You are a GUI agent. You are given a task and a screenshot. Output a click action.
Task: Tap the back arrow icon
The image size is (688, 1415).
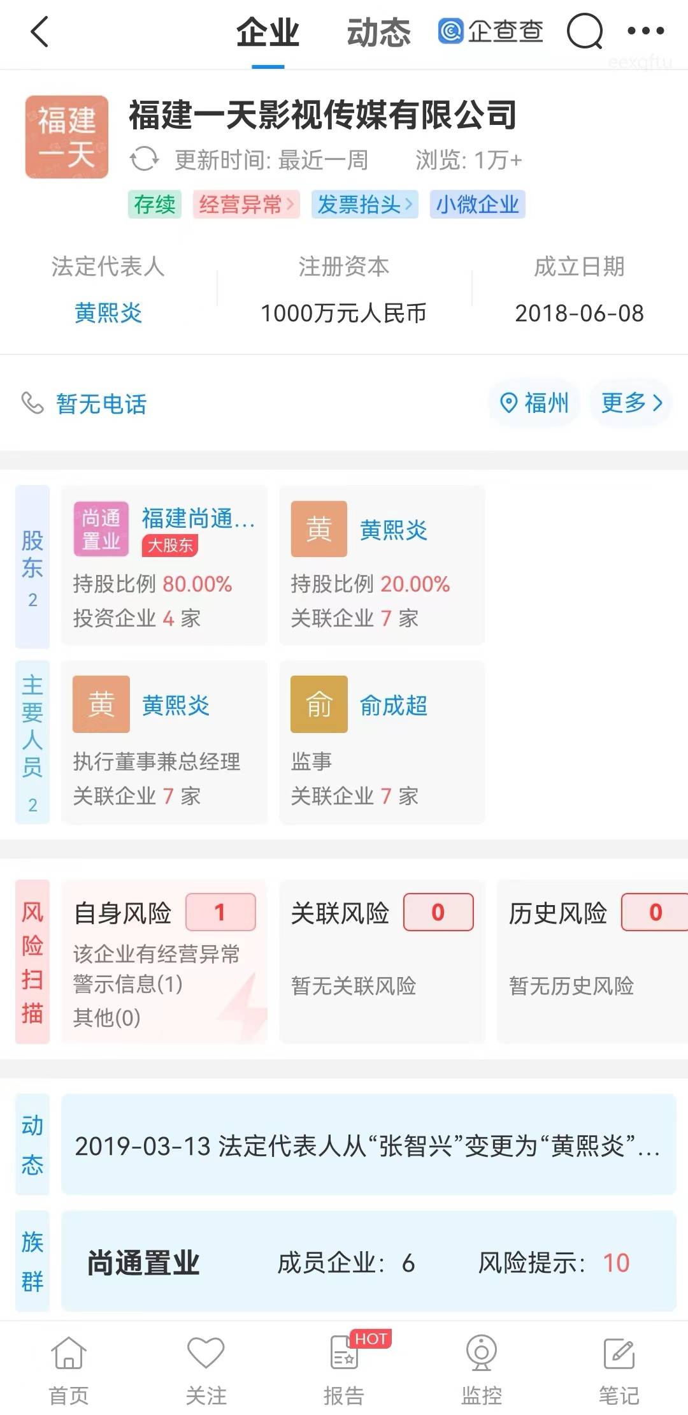pos(39,32)
